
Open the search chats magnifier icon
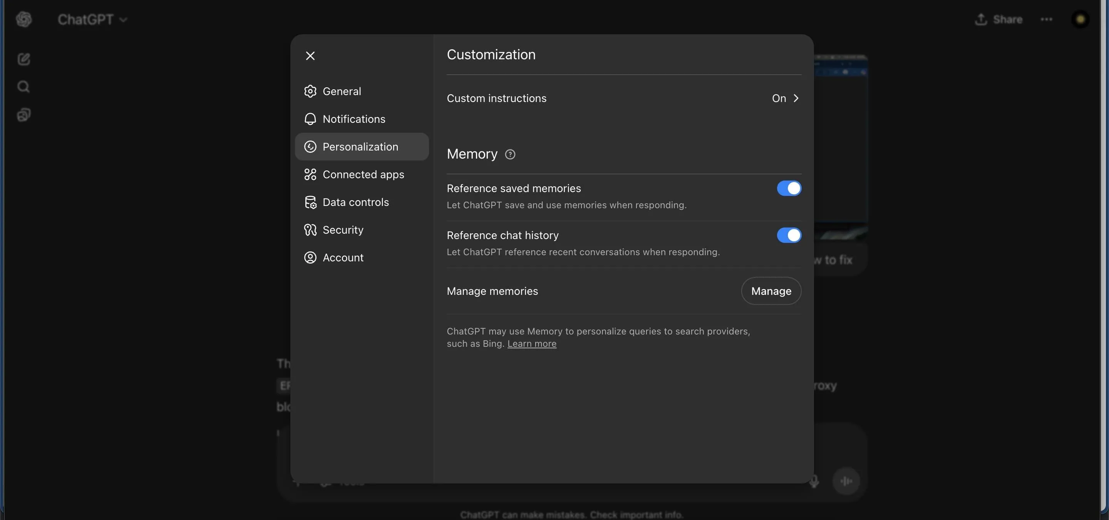click(23, 87)
